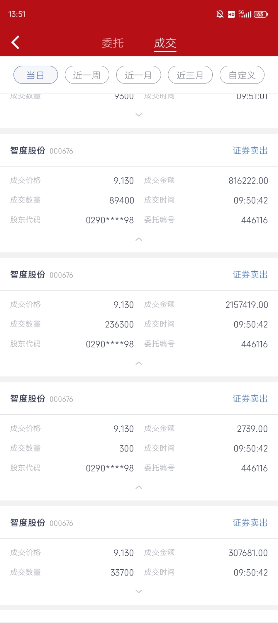Expand the partially visible top trade card

point(139,115)
